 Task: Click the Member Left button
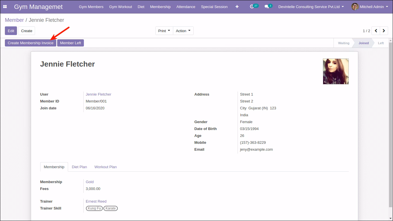70,43
